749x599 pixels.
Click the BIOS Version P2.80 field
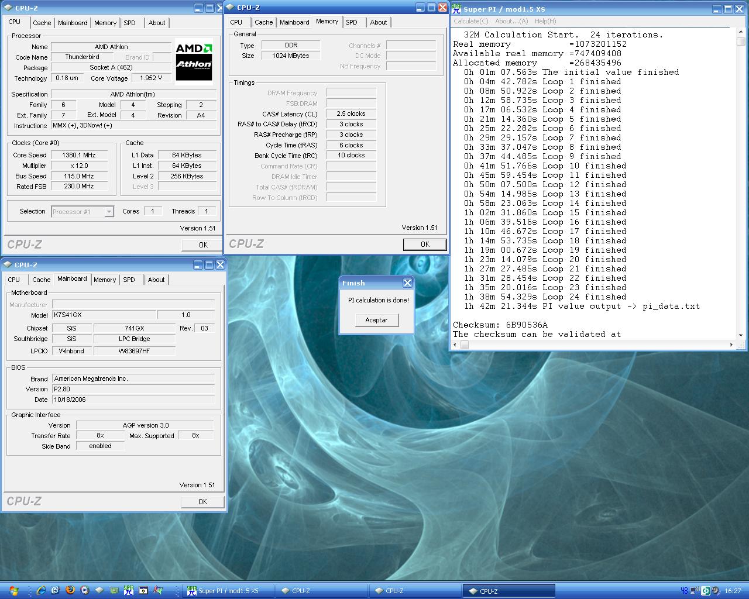(x=133, y=389)
